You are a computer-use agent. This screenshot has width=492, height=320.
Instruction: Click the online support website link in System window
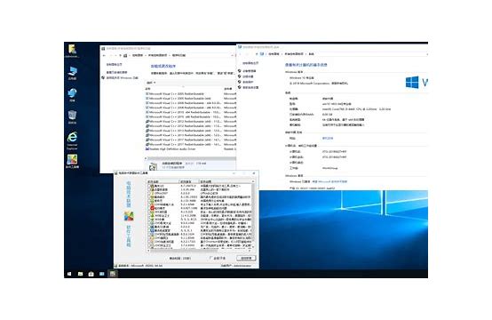[x=328, y=138]
